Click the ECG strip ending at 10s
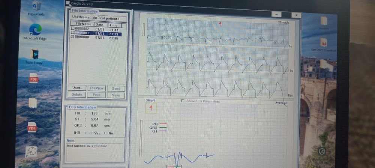Screen dimensions: 375x168 click(217, 58)
